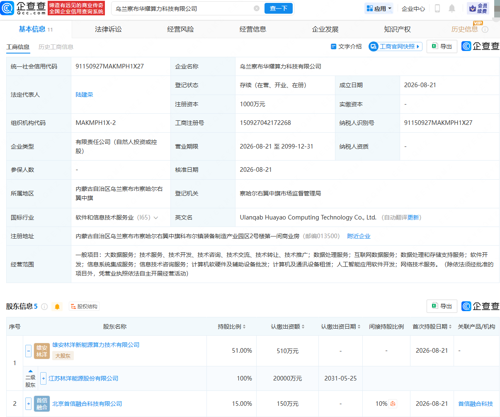This screenshot has height=417, width=500.
Task: Click info icon next to 股东信息 5
Action: [x=44, y=307]
